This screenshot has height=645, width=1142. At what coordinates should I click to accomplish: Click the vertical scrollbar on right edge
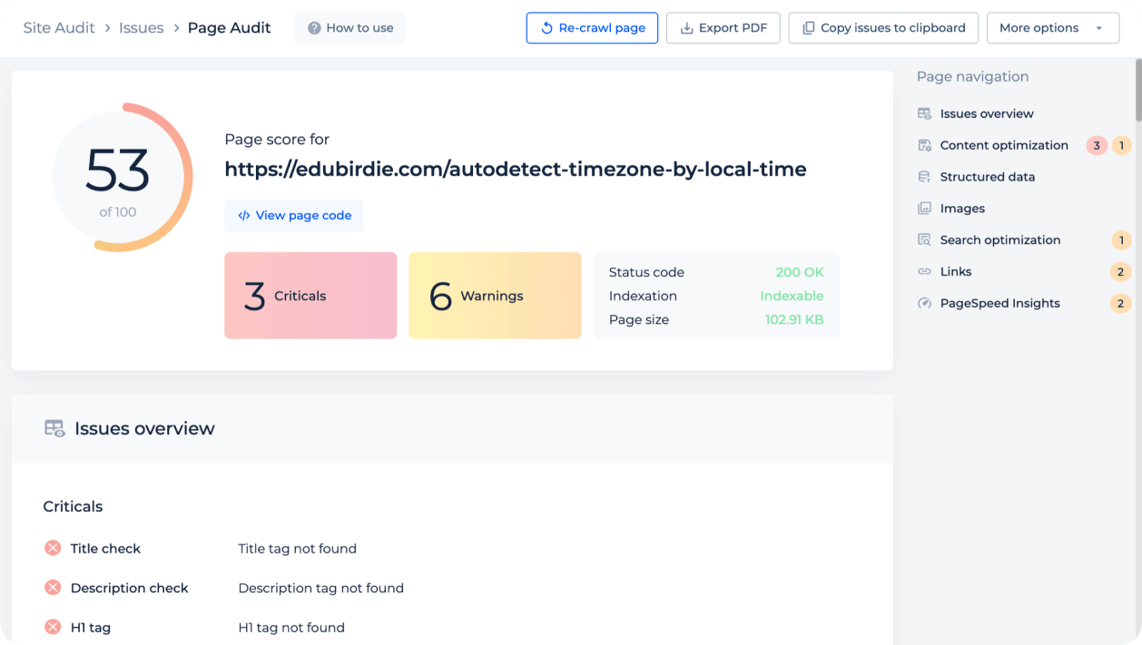(x=1138, y=89)
